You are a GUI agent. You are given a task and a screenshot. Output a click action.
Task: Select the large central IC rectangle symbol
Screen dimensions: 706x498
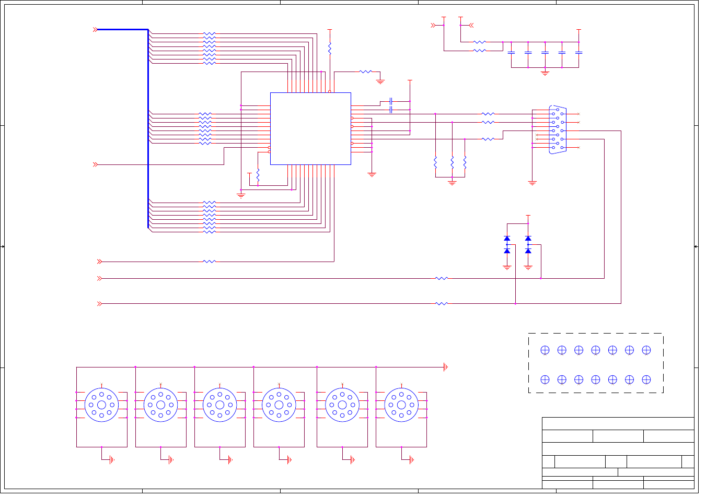[x=310, y=128]
